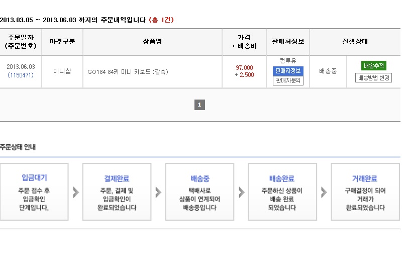Select the 배송완료 status guide box
406x277 pixels.
(x=282, y=192)
